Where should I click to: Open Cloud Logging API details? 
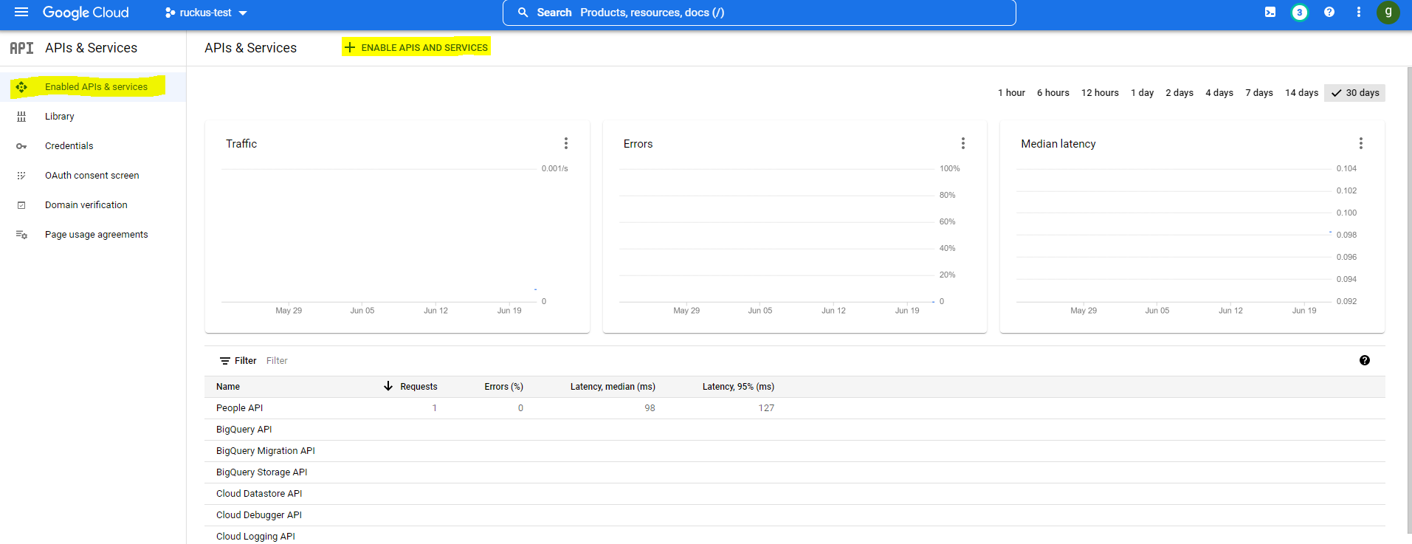(255, 537)
